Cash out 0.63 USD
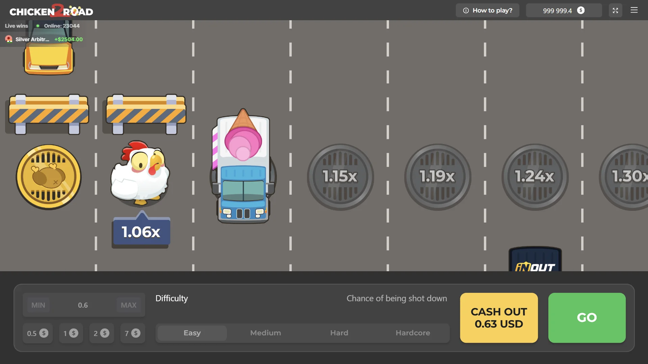The image size is (648, 364). pyautogui.click(x=499, y=318)
